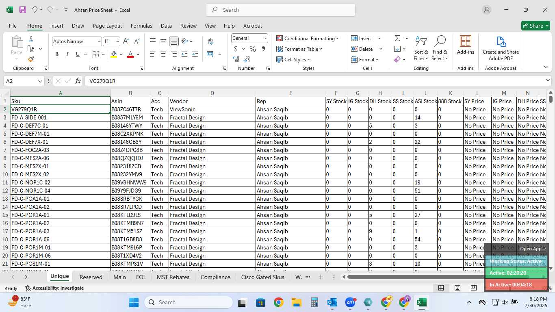Open the Font Color dropdown arrow
Image resolution: width=555 pixels, height=312 pixels.
pos(138,54)
